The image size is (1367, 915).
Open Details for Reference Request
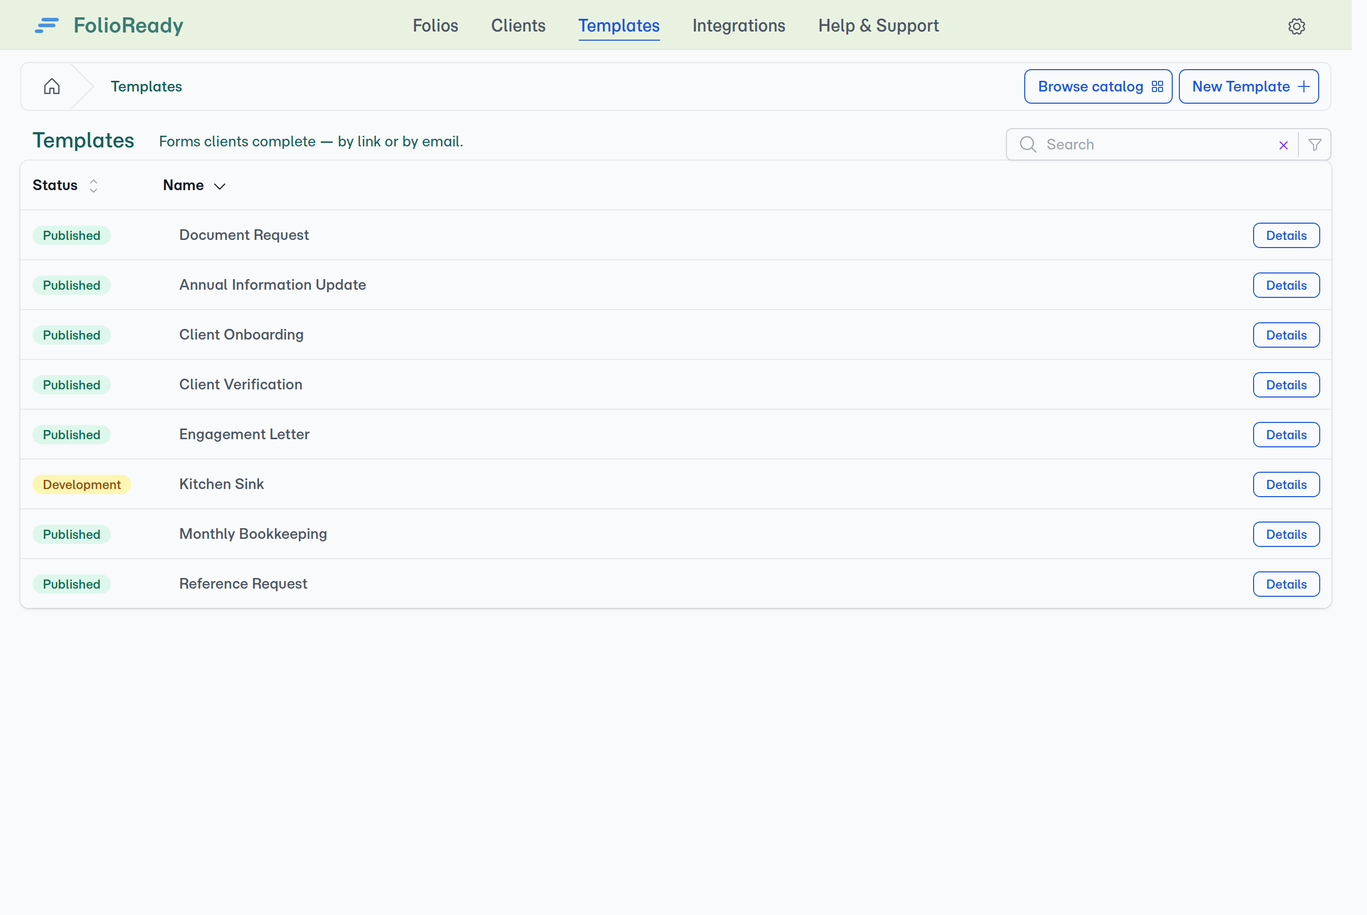[x=1286, y=584]
